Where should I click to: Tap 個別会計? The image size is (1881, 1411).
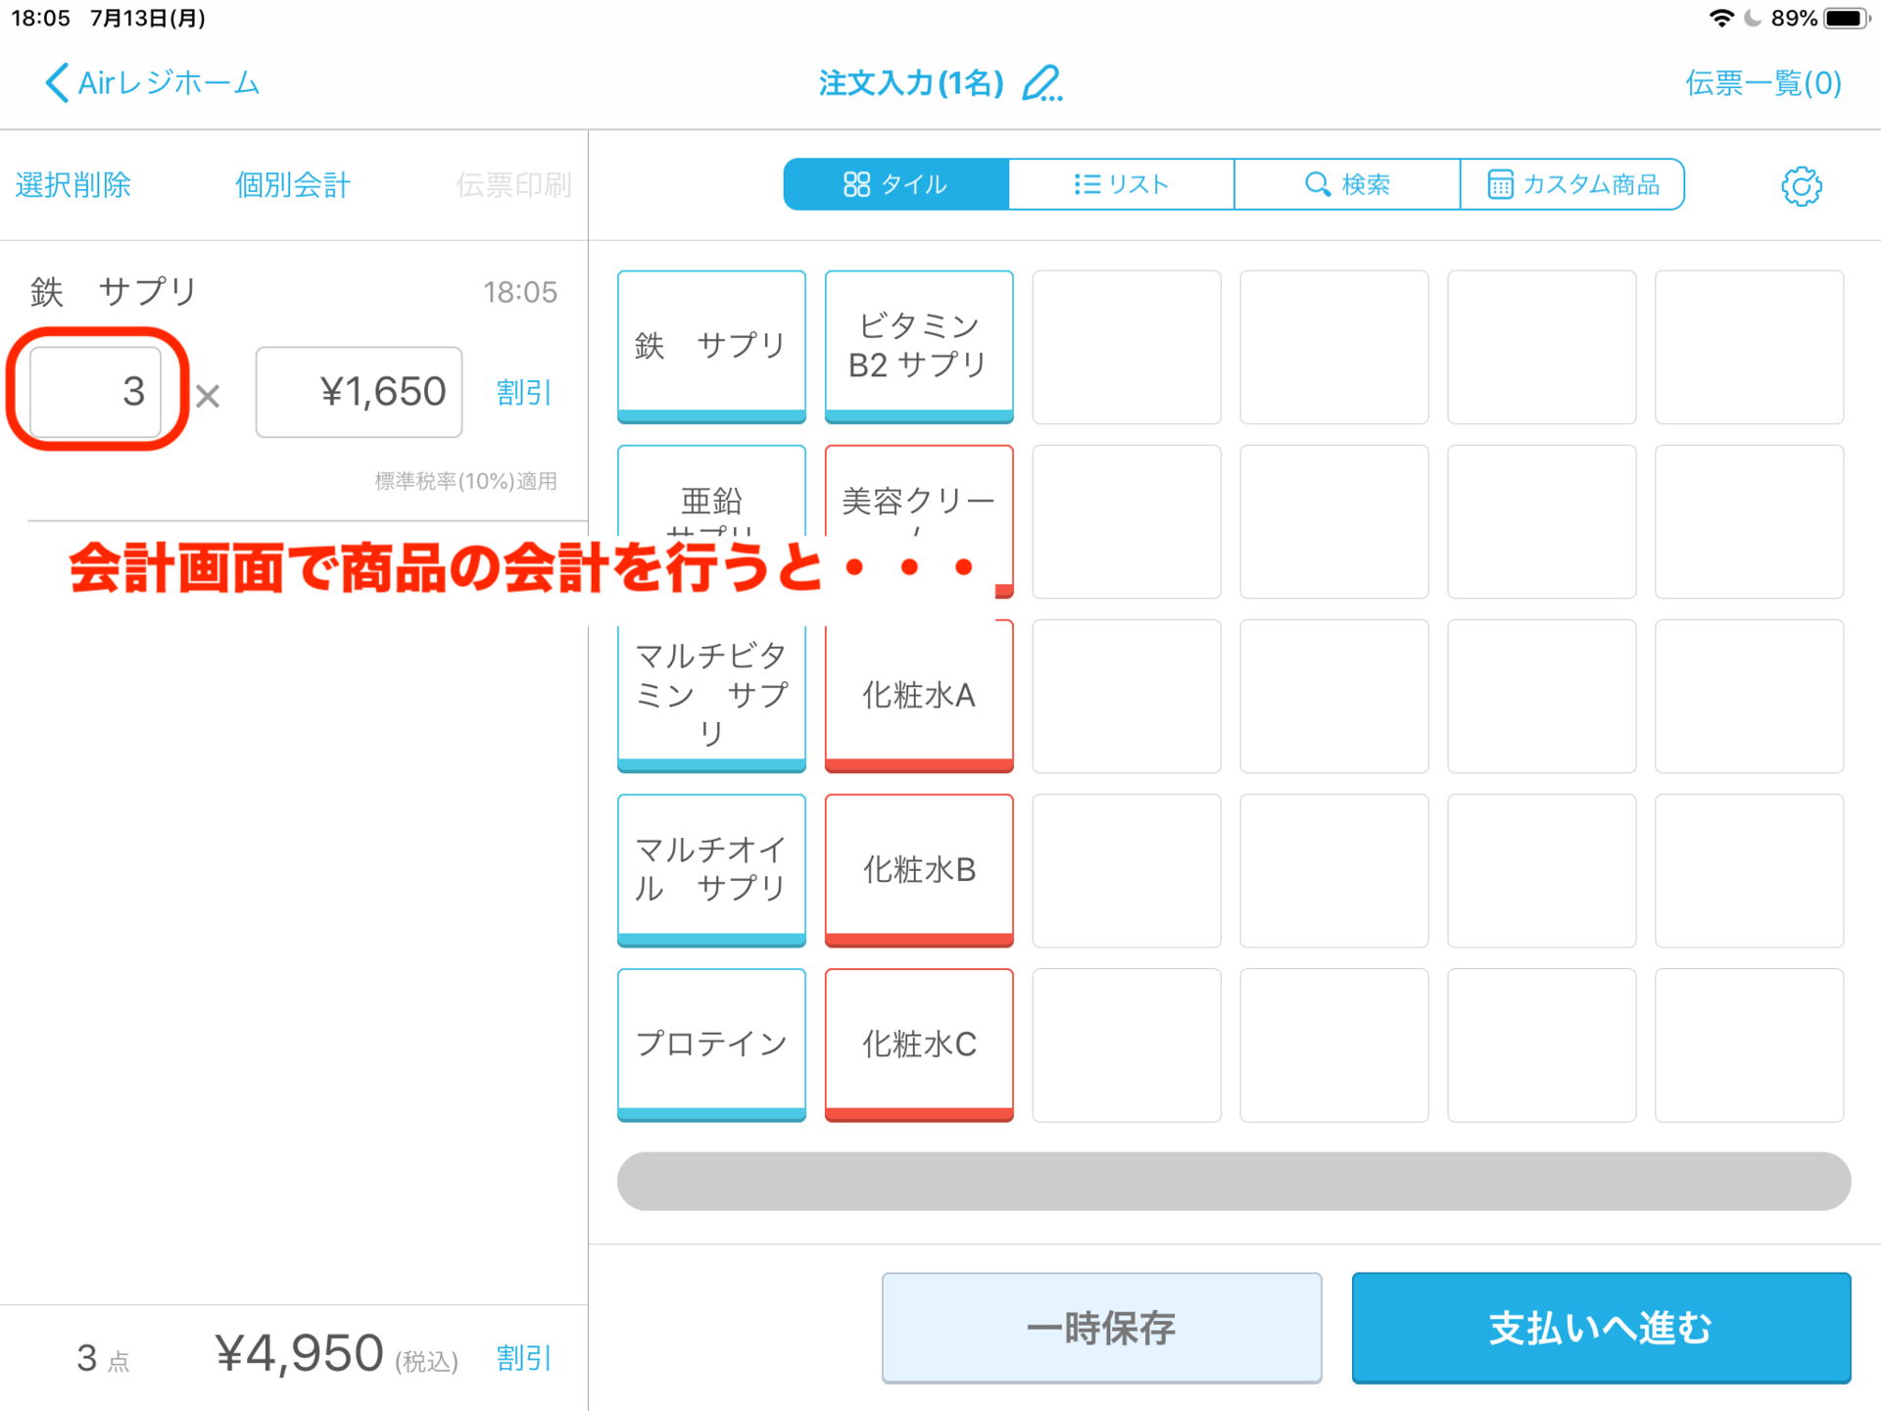point(293,184)
